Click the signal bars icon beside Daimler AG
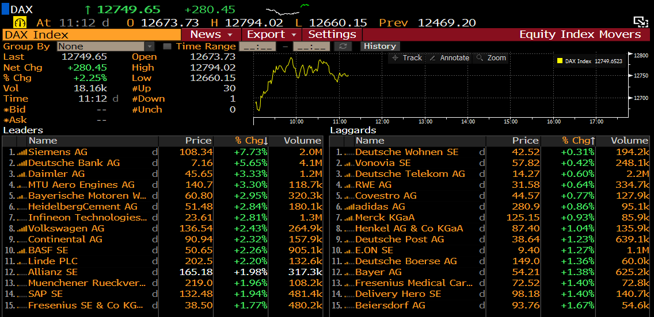This screenshot has width=654, height=317. 22,174
